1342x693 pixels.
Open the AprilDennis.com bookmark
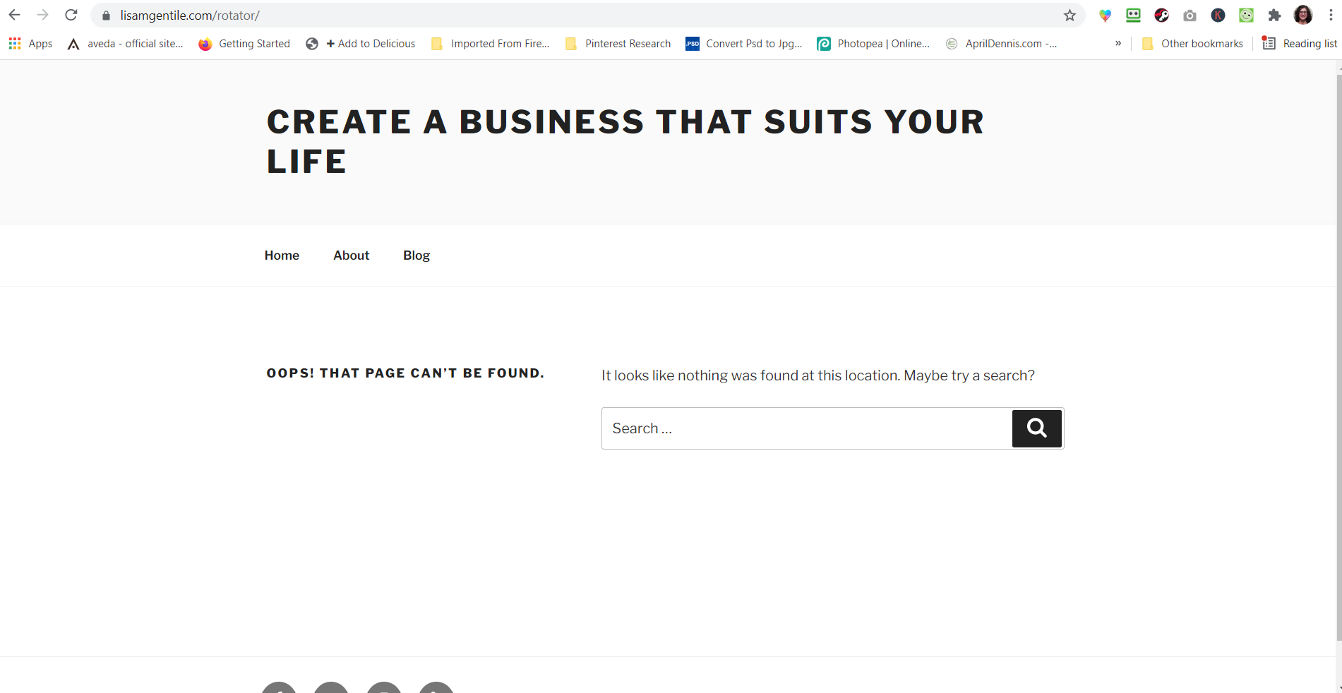(1001, 44)
